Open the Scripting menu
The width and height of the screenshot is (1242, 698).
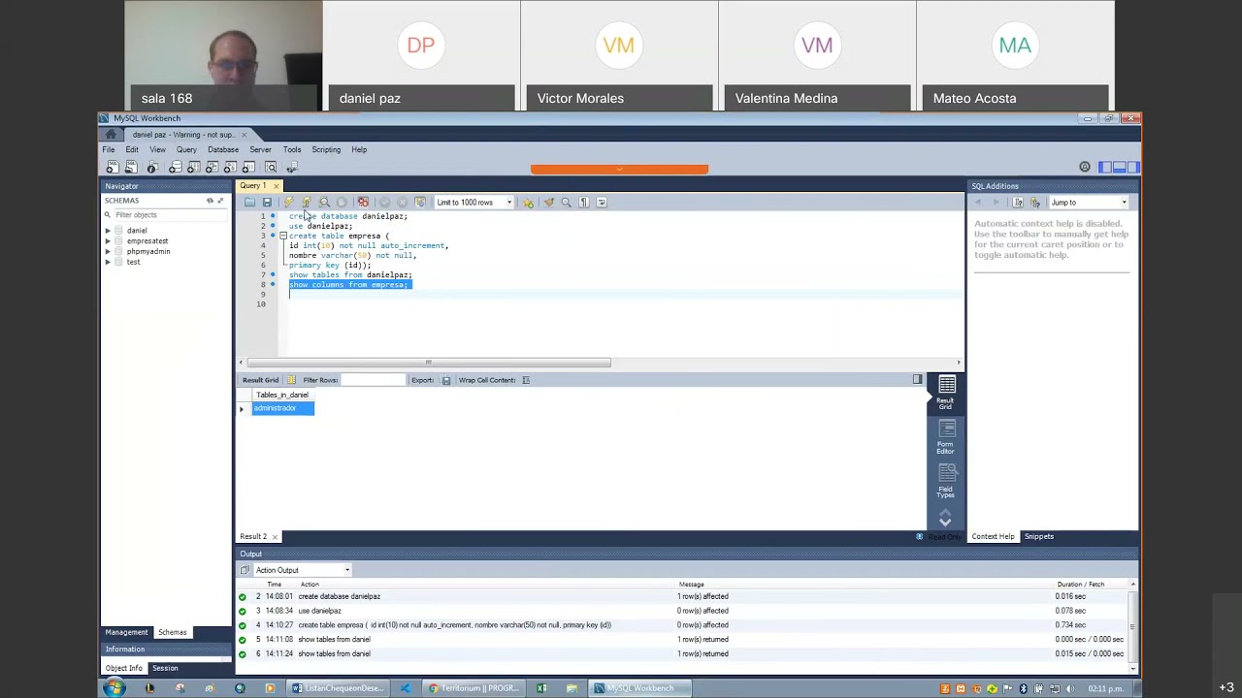326,149
